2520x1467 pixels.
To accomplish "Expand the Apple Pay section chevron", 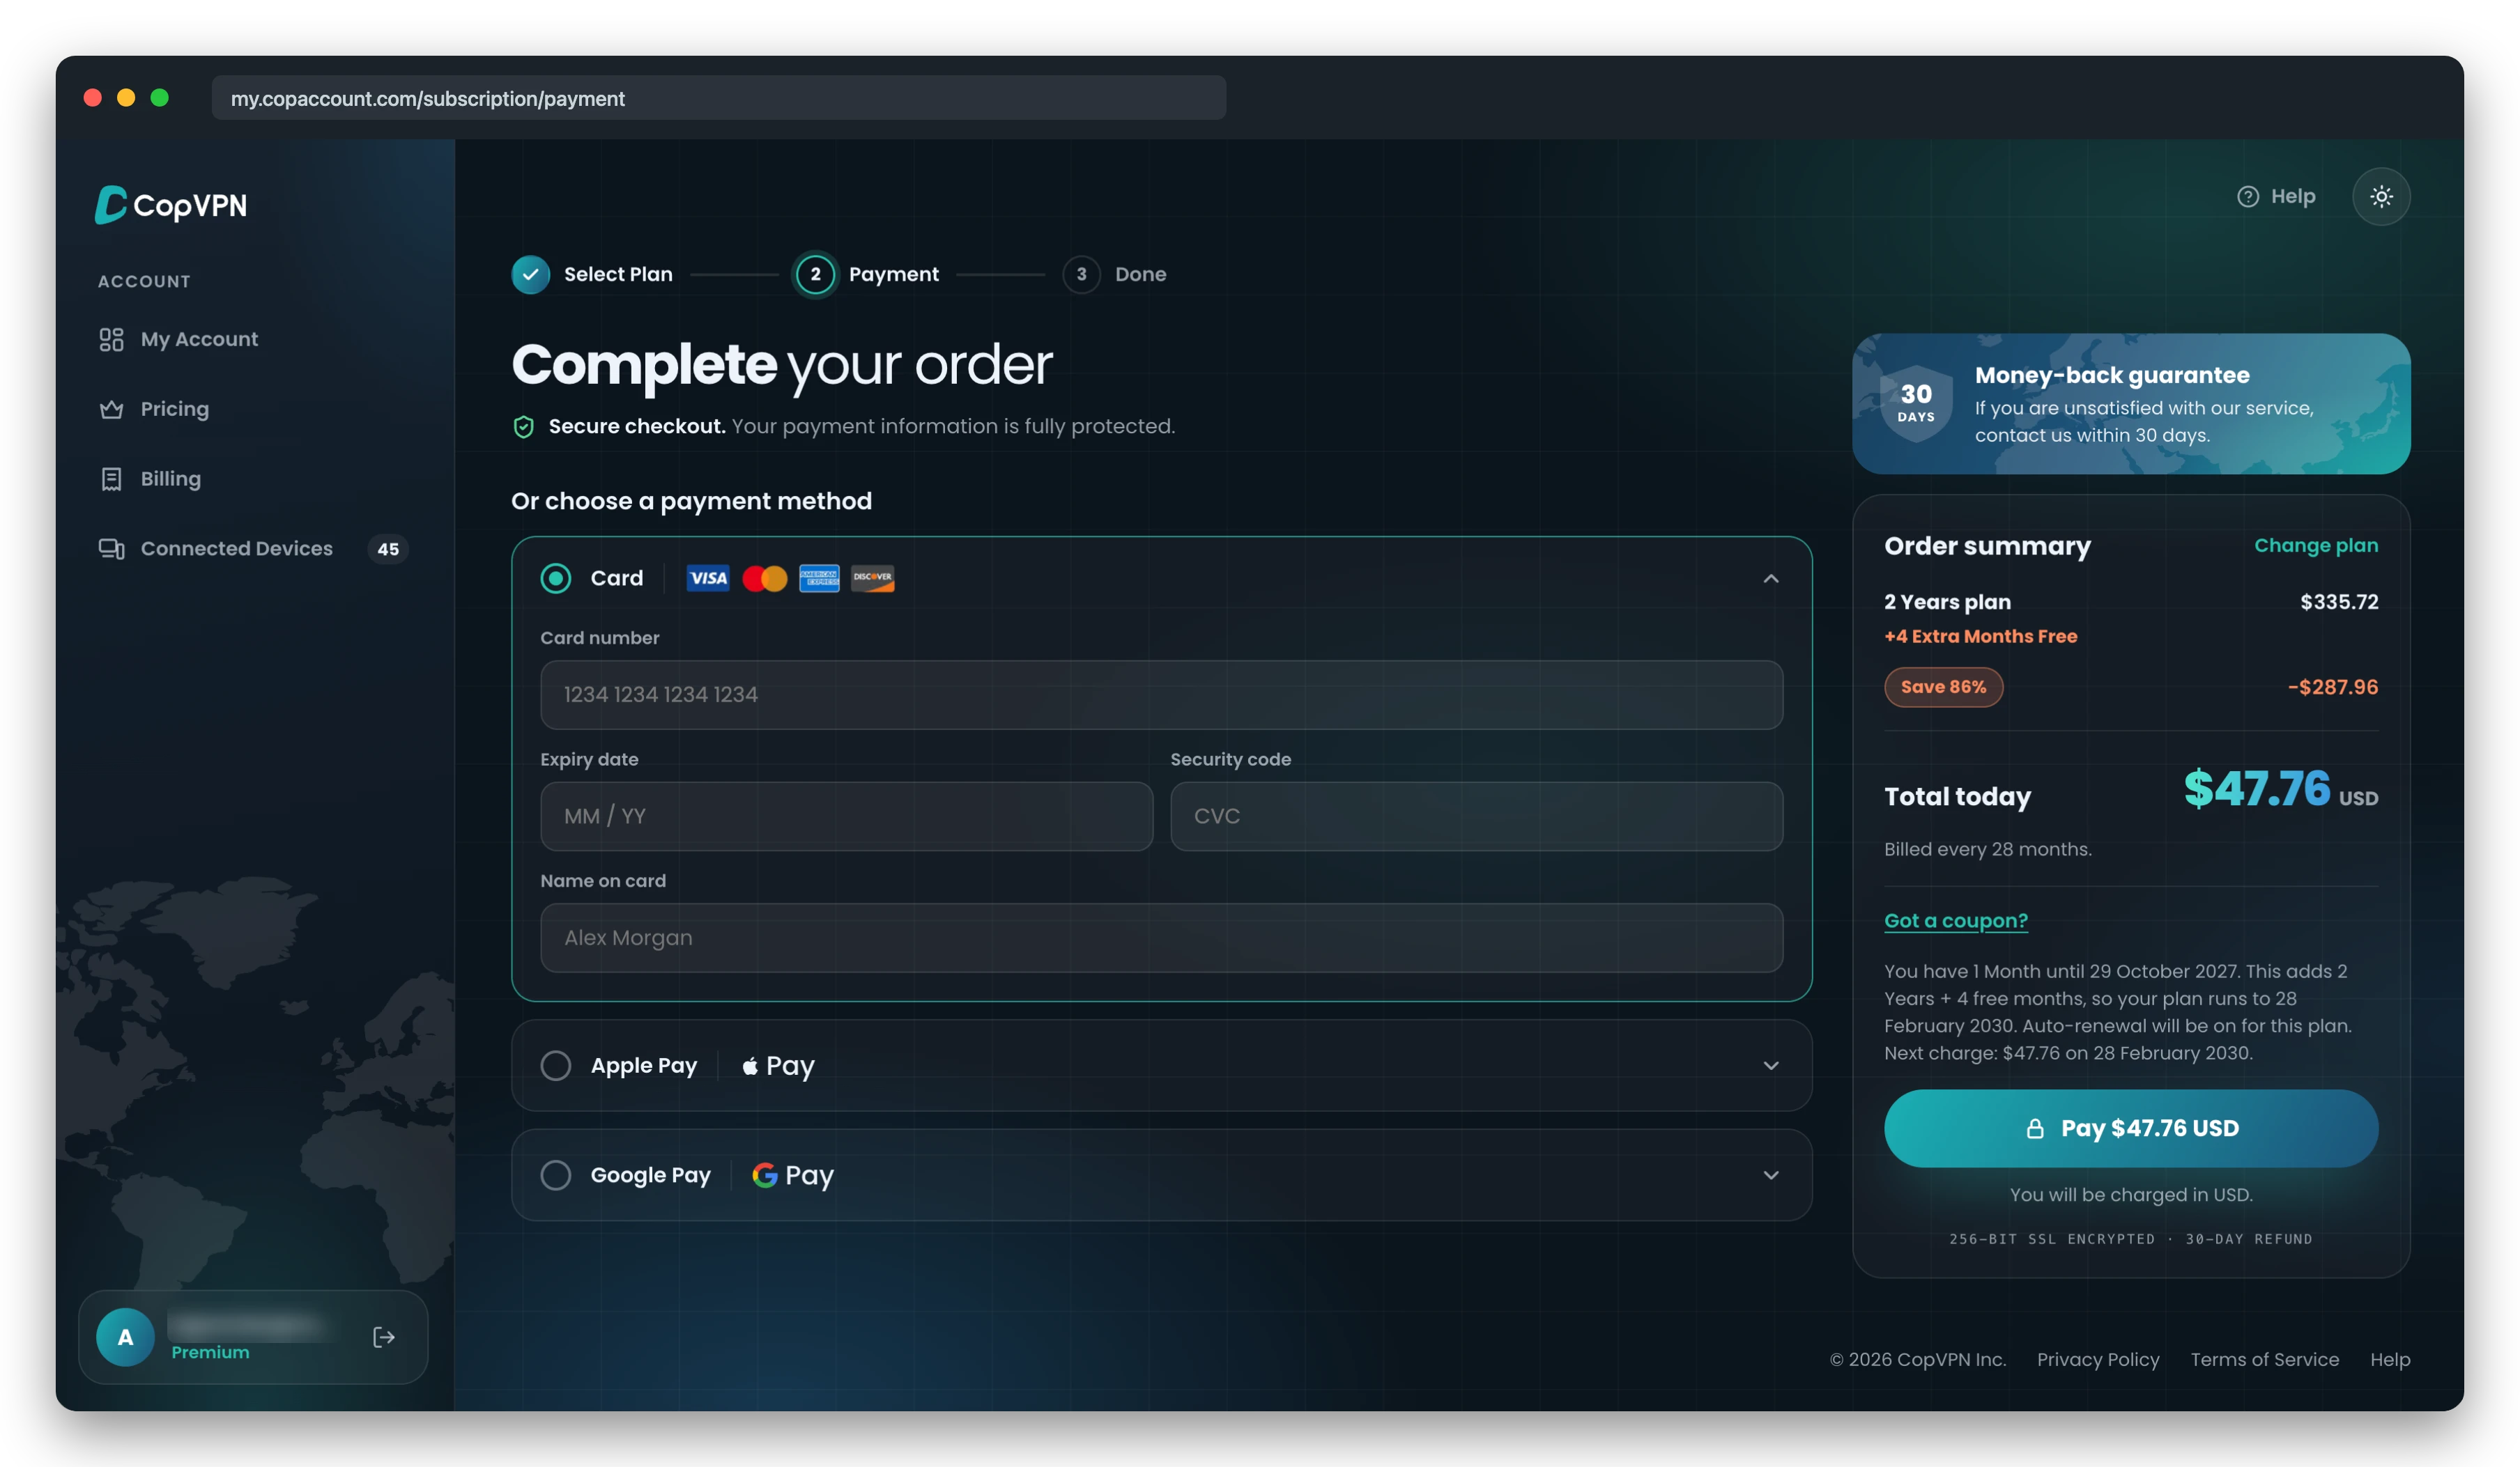I will point(1771,1065).
